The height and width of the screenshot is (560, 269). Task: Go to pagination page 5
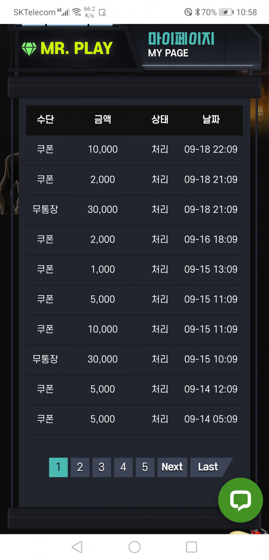coord(145,467)
